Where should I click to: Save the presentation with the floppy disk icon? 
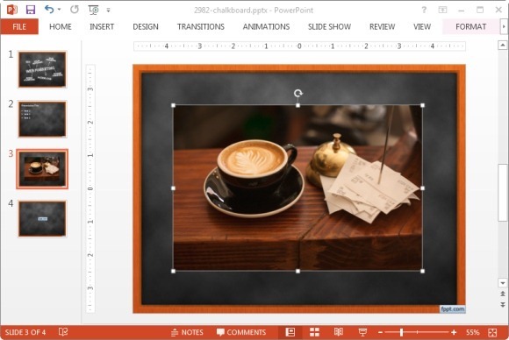[31, 10]
